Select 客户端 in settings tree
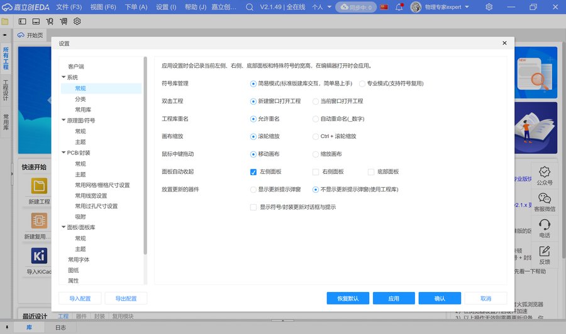Viewport: 566px width, 334px height. [76, 67]
